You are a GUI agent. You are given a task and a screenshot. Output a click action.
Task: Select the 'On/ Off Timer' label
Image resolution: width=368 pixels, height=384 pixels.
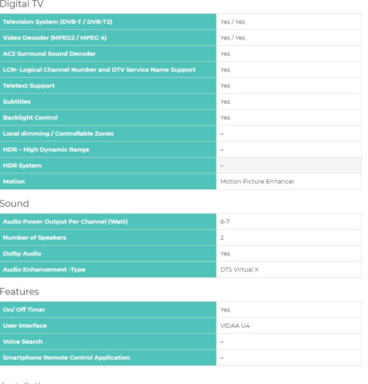pyautogui.click(x=24, y=310)
